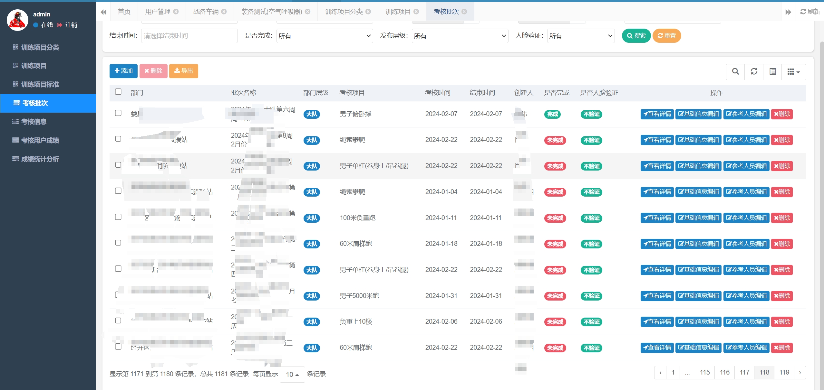Open 成绩统计分析 in the sidebar
The width and height of the screenshot is (824, 390).
coord(48,159)
